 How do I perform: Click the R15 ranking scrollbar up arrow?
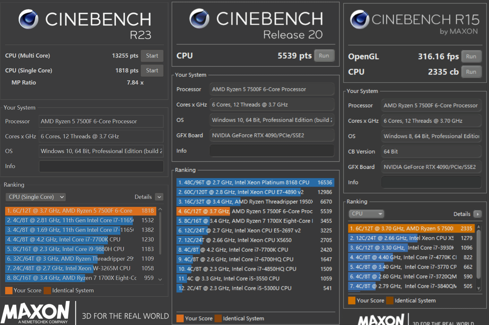[479, 227]
